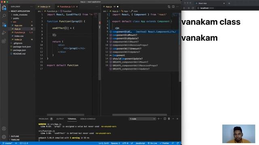Click the UTF-8 encoding in status bar

tap(125, 143)
